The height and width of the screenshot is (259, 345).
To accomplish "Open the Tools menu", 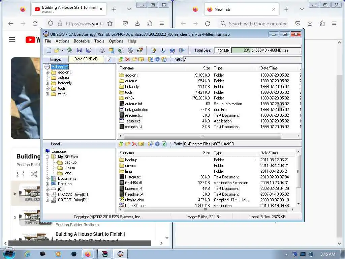I will [99, 41].
